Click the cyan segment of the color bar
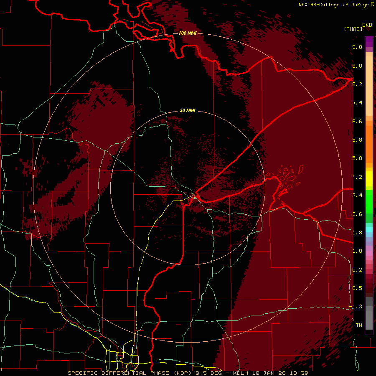The image size is (376, 376). pos(369,230)
